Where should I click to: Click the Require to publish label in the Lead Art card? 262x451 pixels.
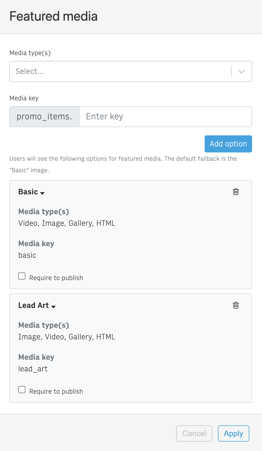point(56,391)
